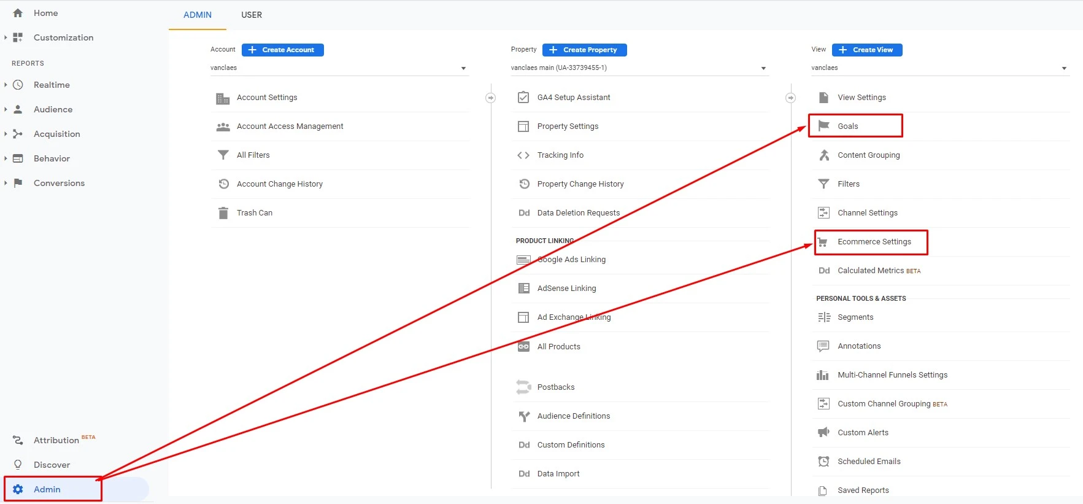Select the Account Settings icon
The width and height of the screenshot is (1083, 504).
click(223, 97)
